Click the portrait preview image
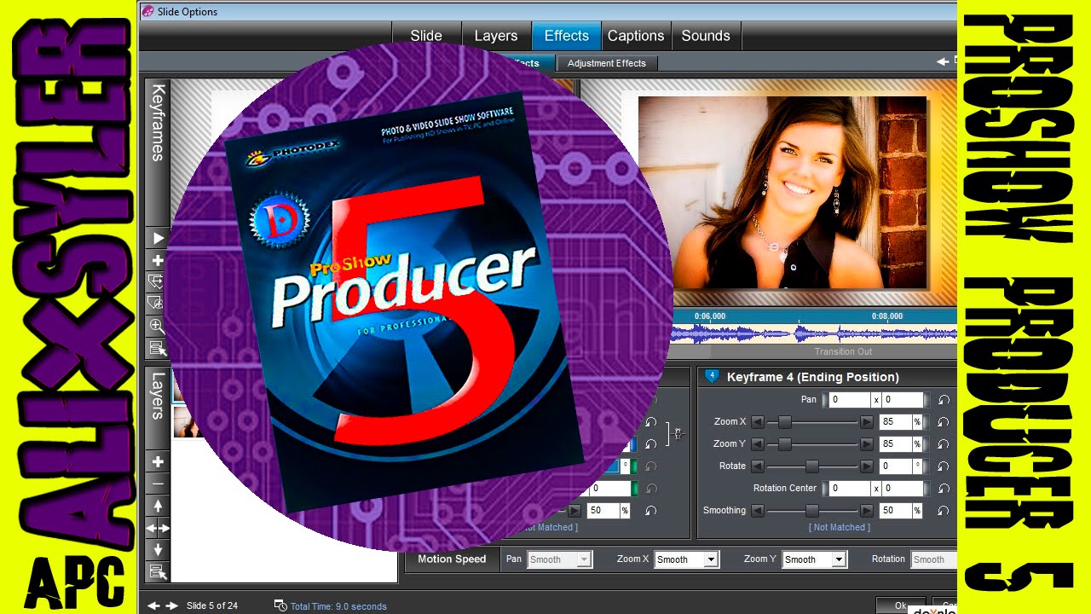 782,192
